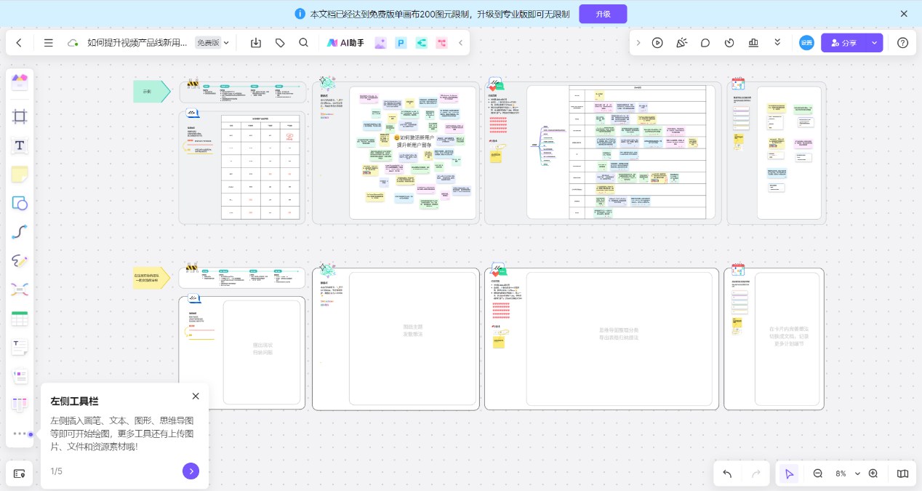Zoom out with the minus magnifier
The height and width of the screenshot is (491, 922).
[x=818, y=474]
